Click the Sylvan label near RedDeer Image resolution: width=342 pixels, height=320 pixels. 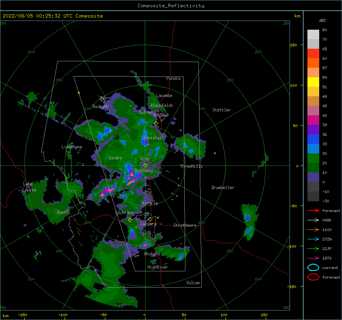point(146,112)
